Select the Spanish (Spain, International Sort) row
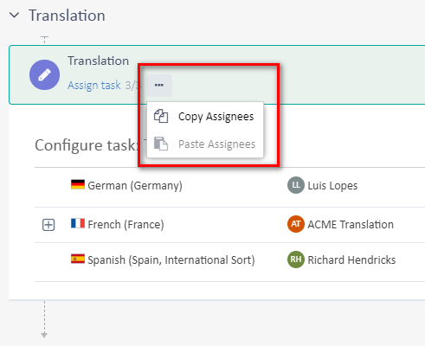The image size is (425, 346). pyautogui.click(x=229, y=262)
